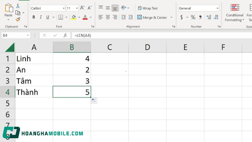Click Insert Function fx icon
Viewport: 252px width, 142px height.
pos(65,35)
